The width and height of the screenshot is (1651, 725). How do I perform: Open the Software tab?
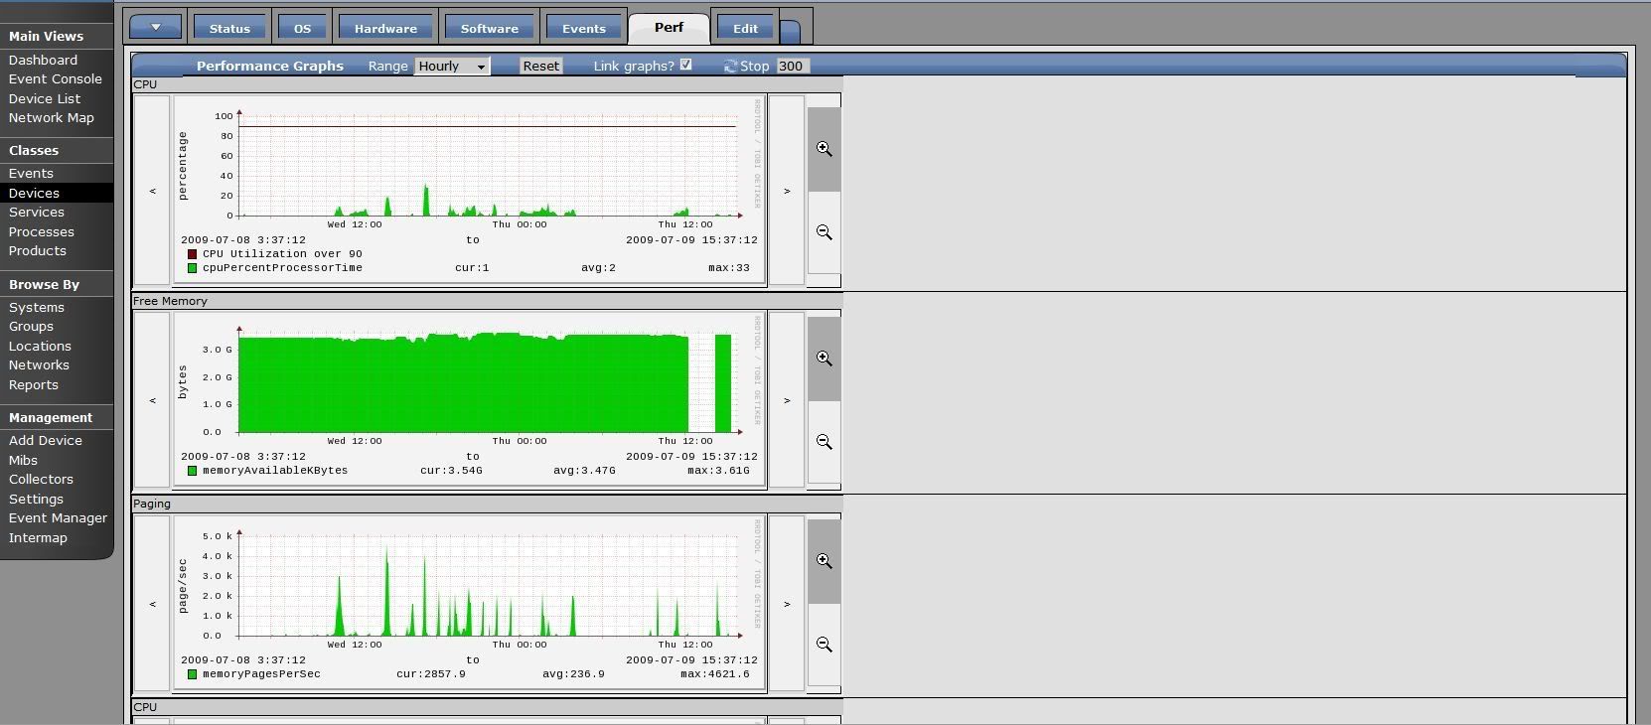tap(489, 29)
